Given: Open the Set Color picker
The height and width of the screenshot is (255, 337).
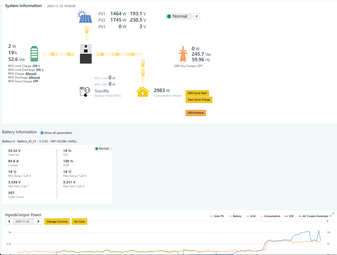Looking at the screenshot, I should pyautogui.click(x=79, y=221).
